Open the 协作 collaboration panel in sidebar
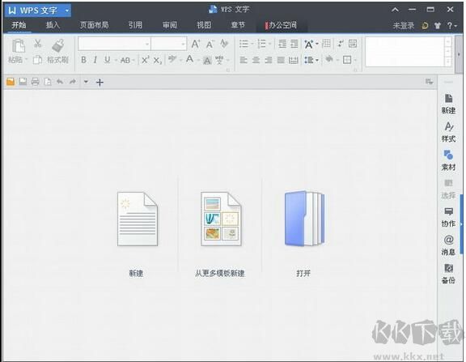The image size is (466, 362). tap(448, 217)
